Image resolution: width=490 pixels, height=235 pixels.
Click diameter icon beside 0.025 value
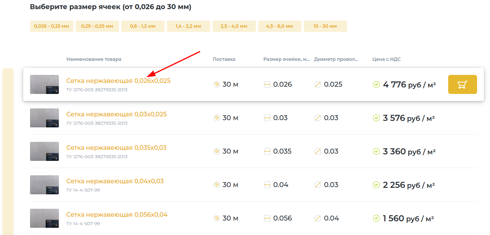pos(318,84)
